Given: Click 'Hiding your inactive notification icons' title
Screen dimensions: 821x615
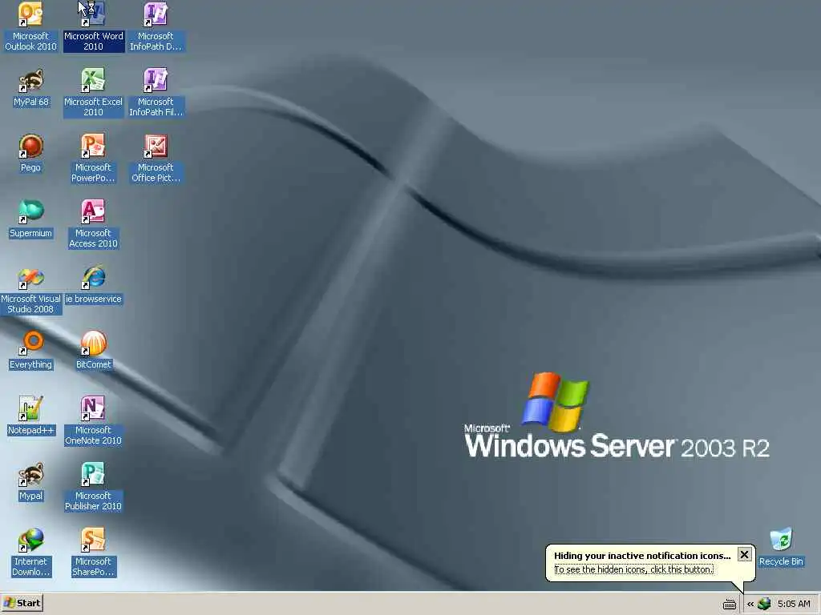Looking at the screenshot, I should point(642,556).
